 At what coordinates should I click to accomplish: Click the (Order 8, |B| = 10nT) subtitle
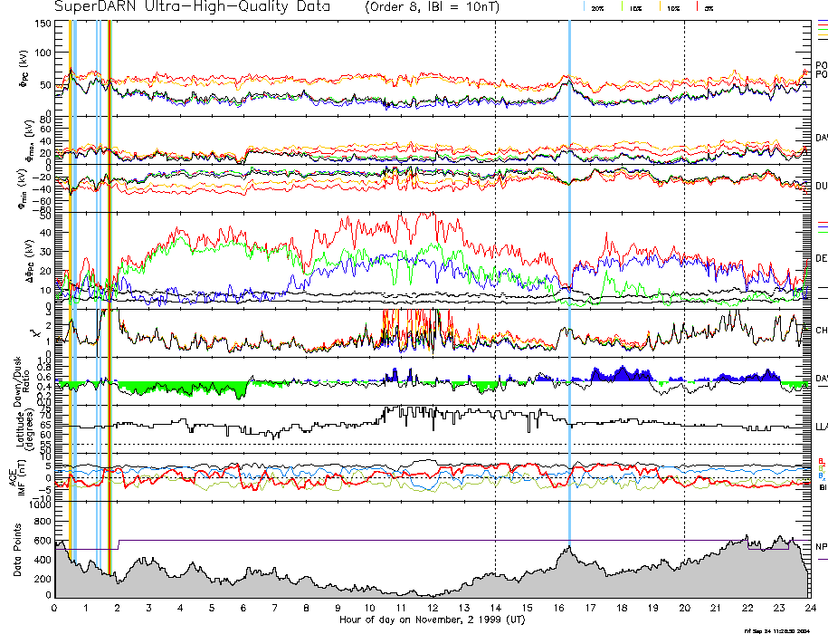(x=432, y=7)
